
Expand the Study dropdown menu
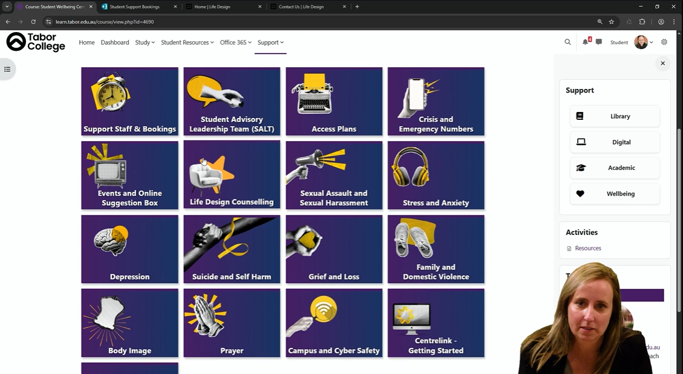pos(145,42)
